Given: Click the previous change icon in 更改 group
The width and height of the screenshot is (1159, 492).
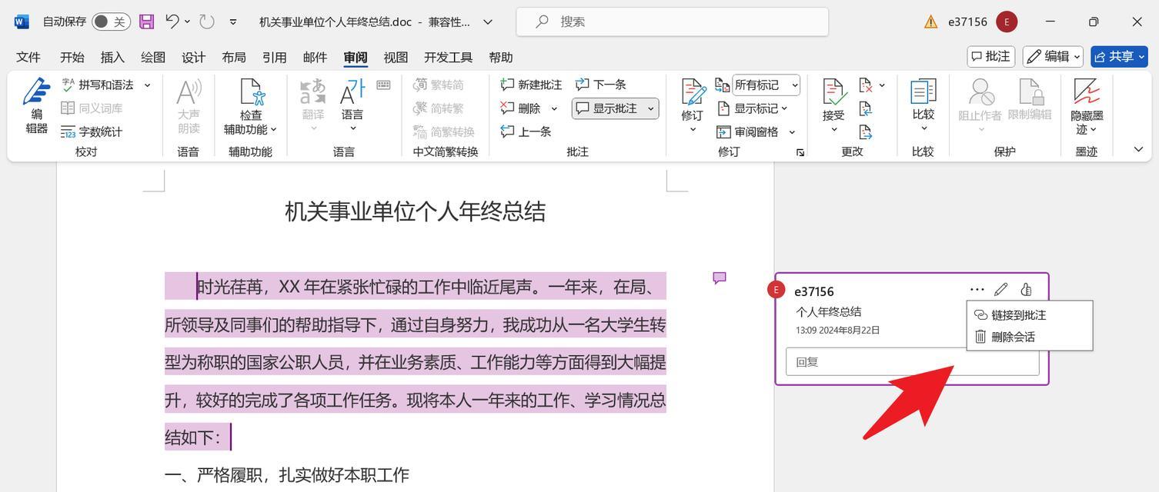Looking at the screenshot, I should pos(866,108).
